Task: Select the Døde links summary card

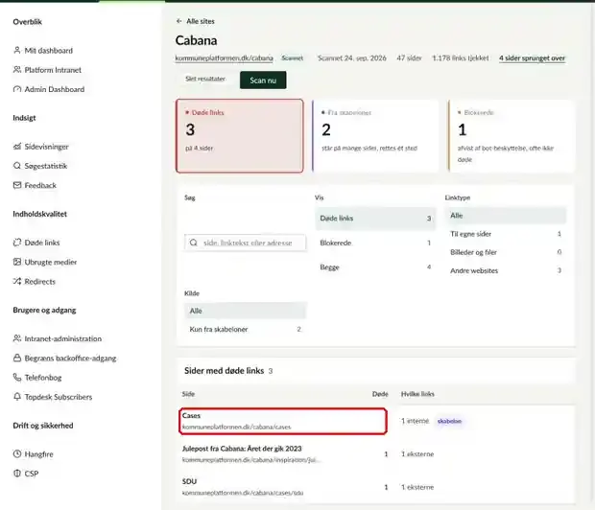Action: 240,136
